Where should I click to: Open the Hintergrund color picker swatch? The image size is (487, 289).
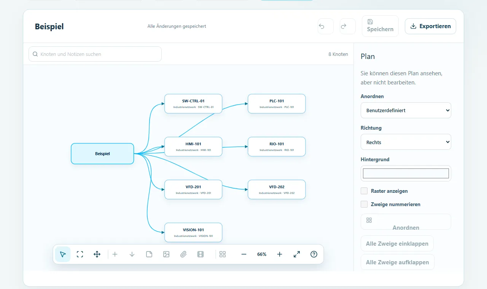tap(406, 173)
